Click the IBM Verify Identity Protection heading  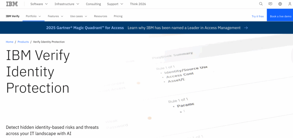[38, 72]
